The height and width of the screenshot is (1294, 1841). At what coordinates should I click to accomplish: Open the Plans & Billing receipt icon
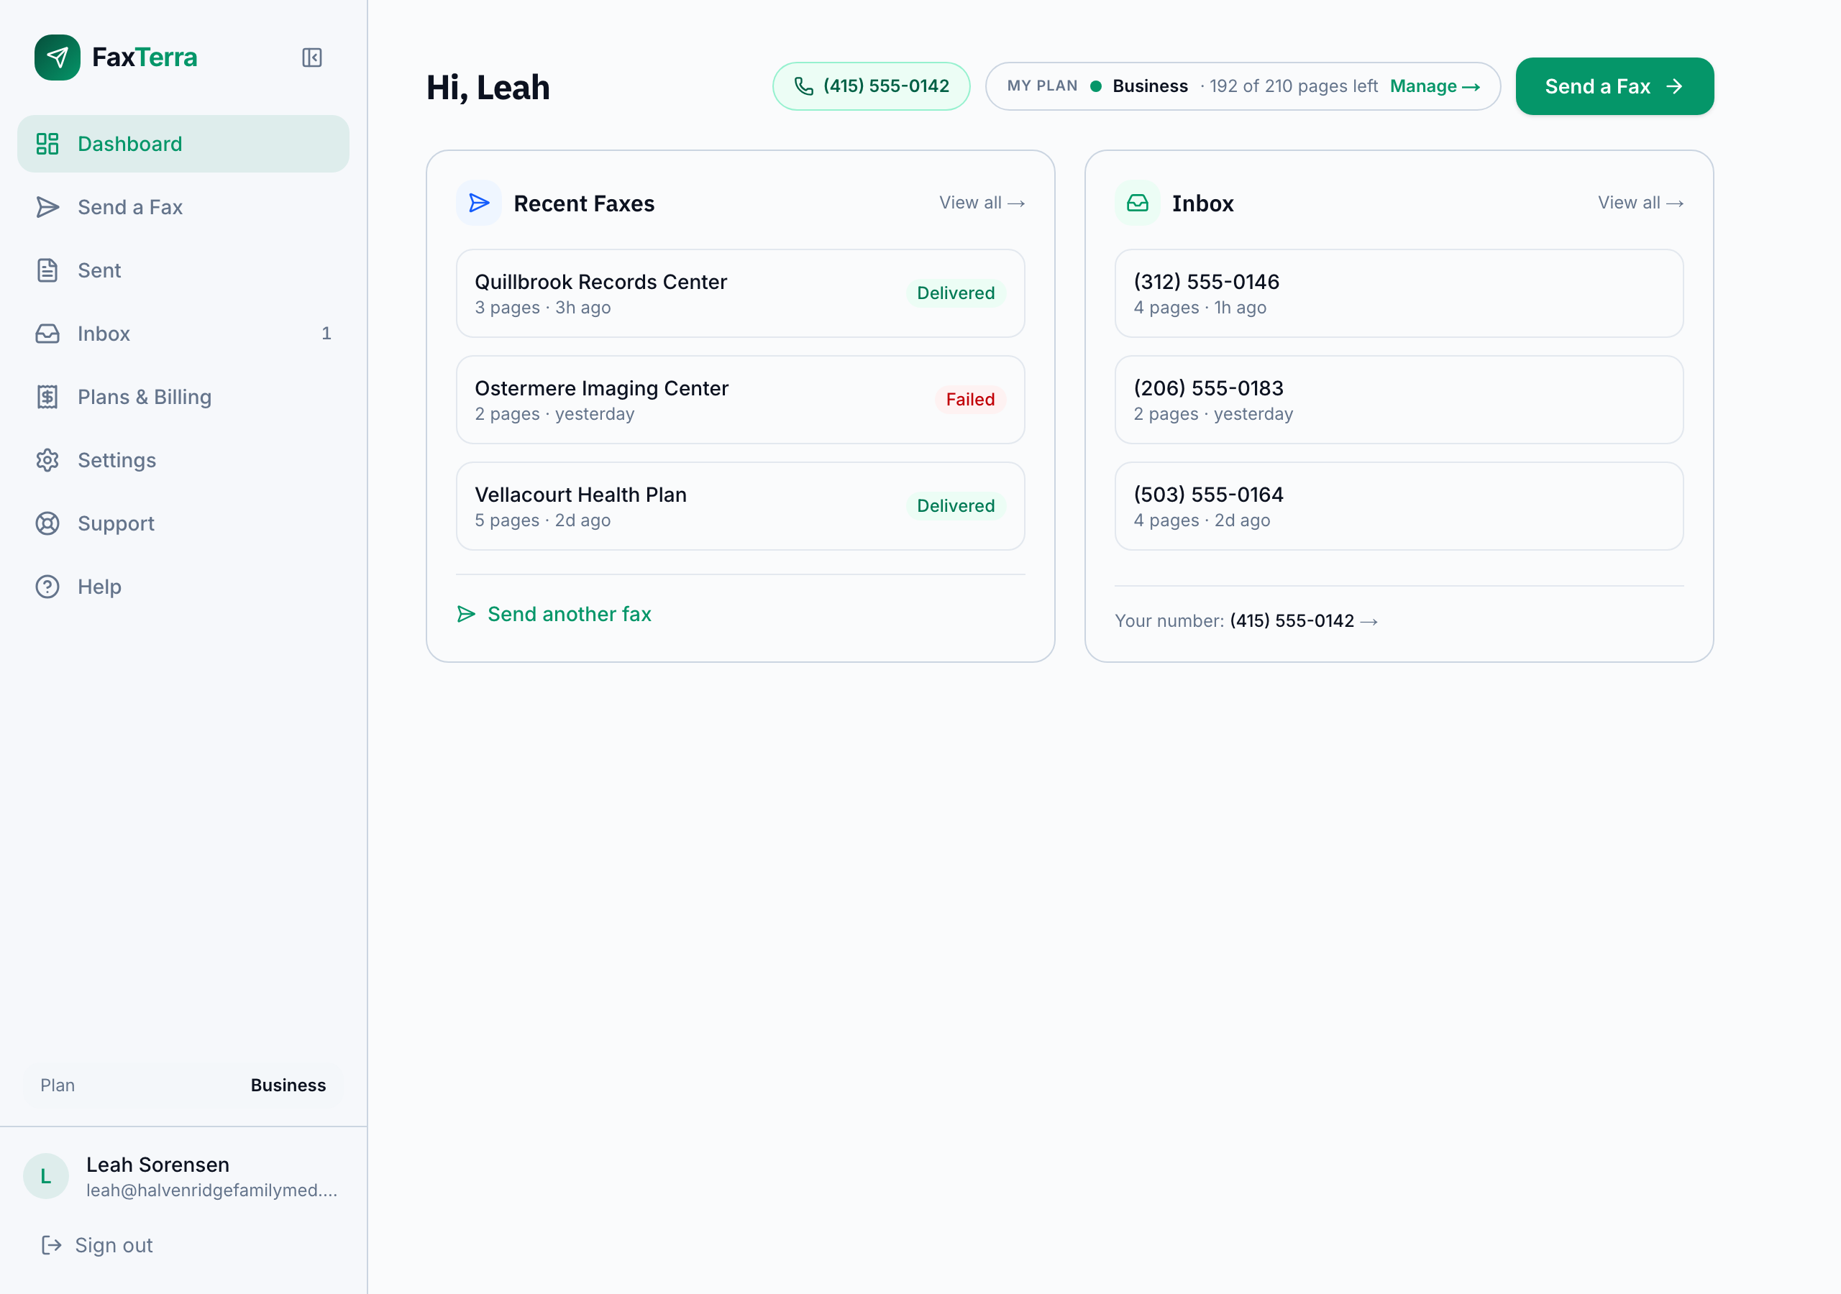pyautogui.click(x=47, y=397)
